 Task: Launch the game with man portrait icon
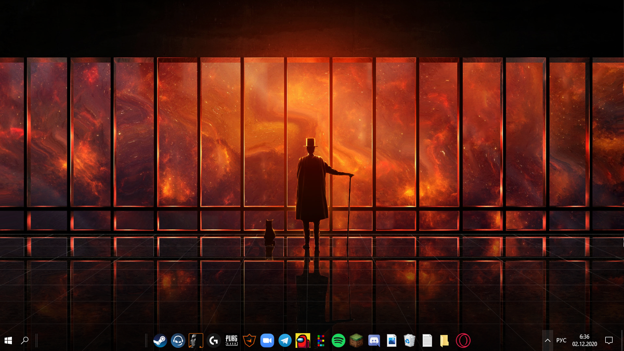pyautogui.click(x=196, y=341)
